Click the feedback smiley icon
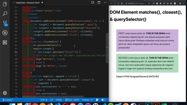 [x=97, y=100]
